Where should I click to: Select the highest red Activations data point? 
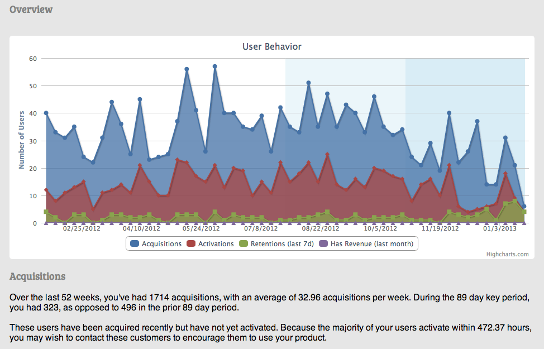[x=327, y=155]
